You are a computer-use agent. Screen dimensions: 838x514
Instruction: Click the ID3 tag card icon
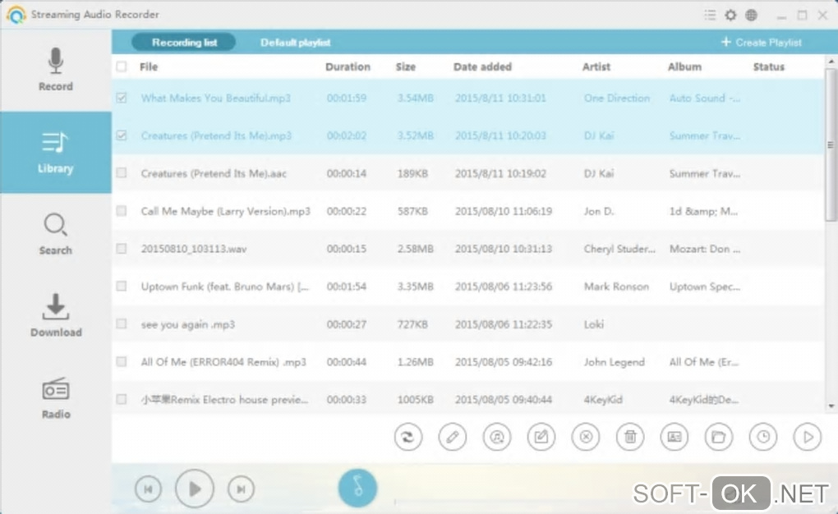[675, 437]
